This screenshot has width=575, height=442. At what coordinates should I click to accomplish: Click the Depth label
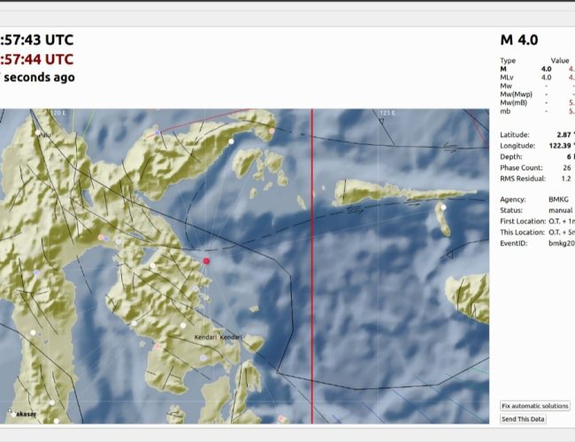point(511,156)
